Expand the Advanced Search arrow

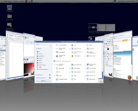coord(50,78)
